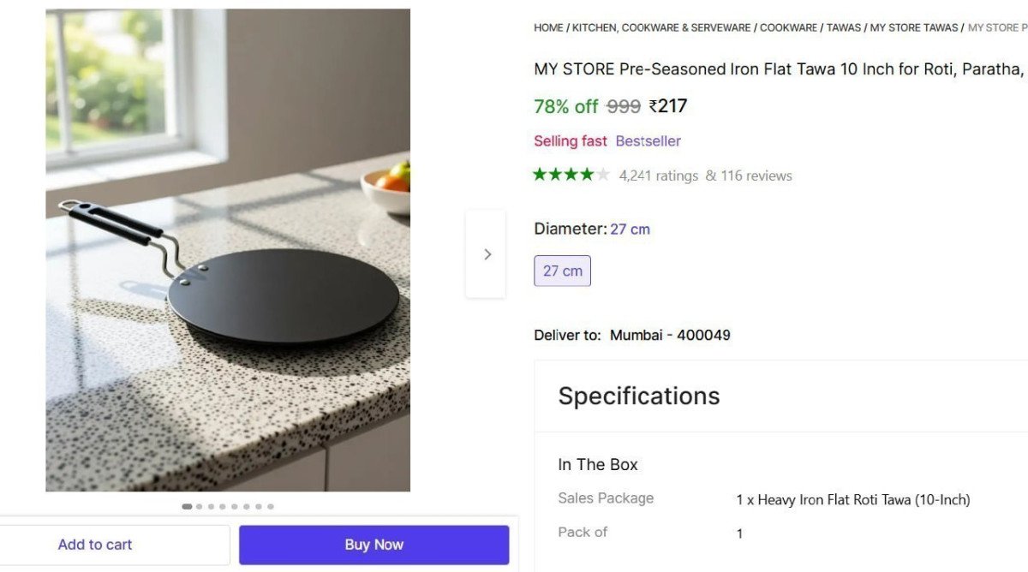Select the last carousel dot indicator
This screenshot has width=1028, height=572.
271,506
